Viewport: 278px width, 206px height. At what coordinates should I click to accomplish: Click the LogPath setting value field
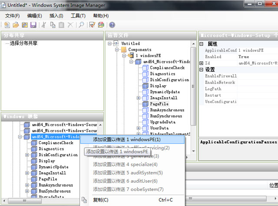258,89
